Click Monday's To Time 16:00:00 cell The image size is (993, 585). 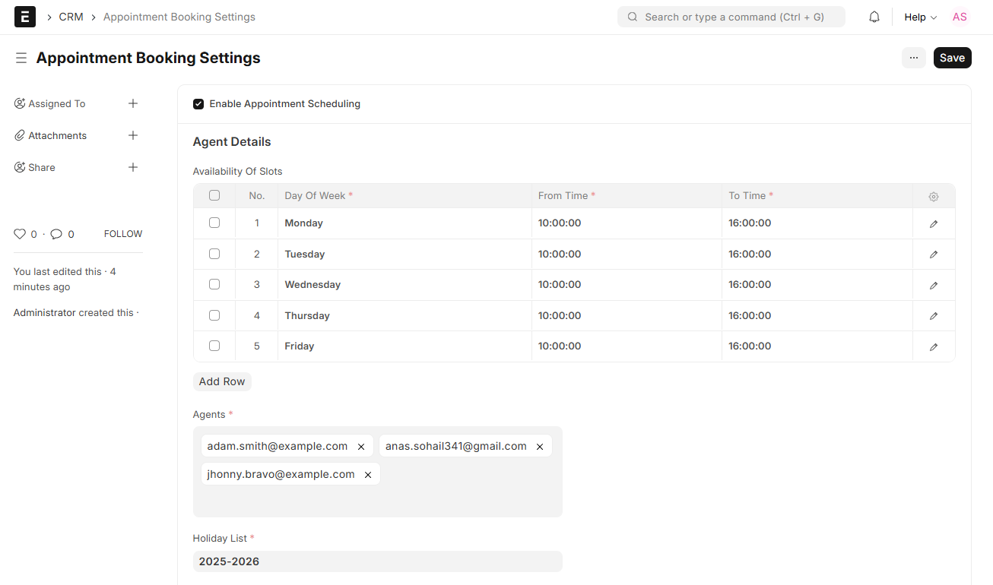tap(817, 223)
